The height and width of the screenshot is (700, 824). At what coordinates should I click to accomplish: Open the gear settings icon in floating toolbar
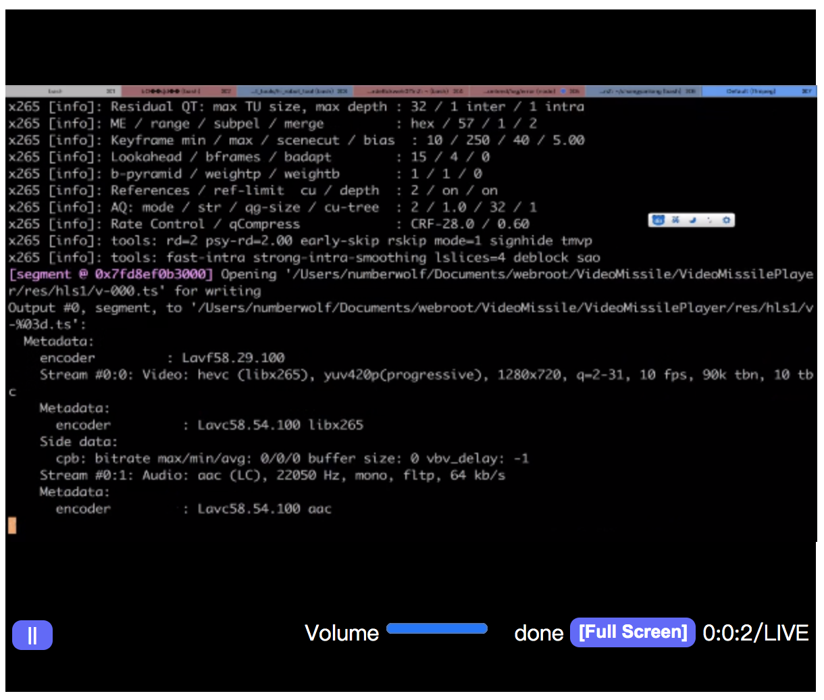pos(726,220)
